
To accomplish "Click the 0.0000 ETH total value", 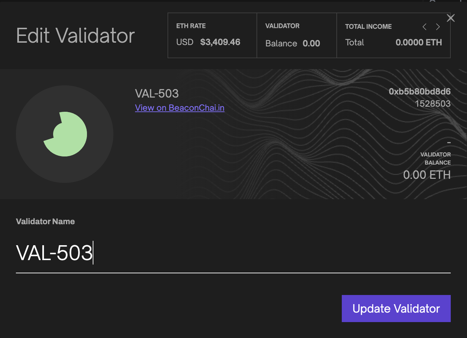I will pos(419,42).
